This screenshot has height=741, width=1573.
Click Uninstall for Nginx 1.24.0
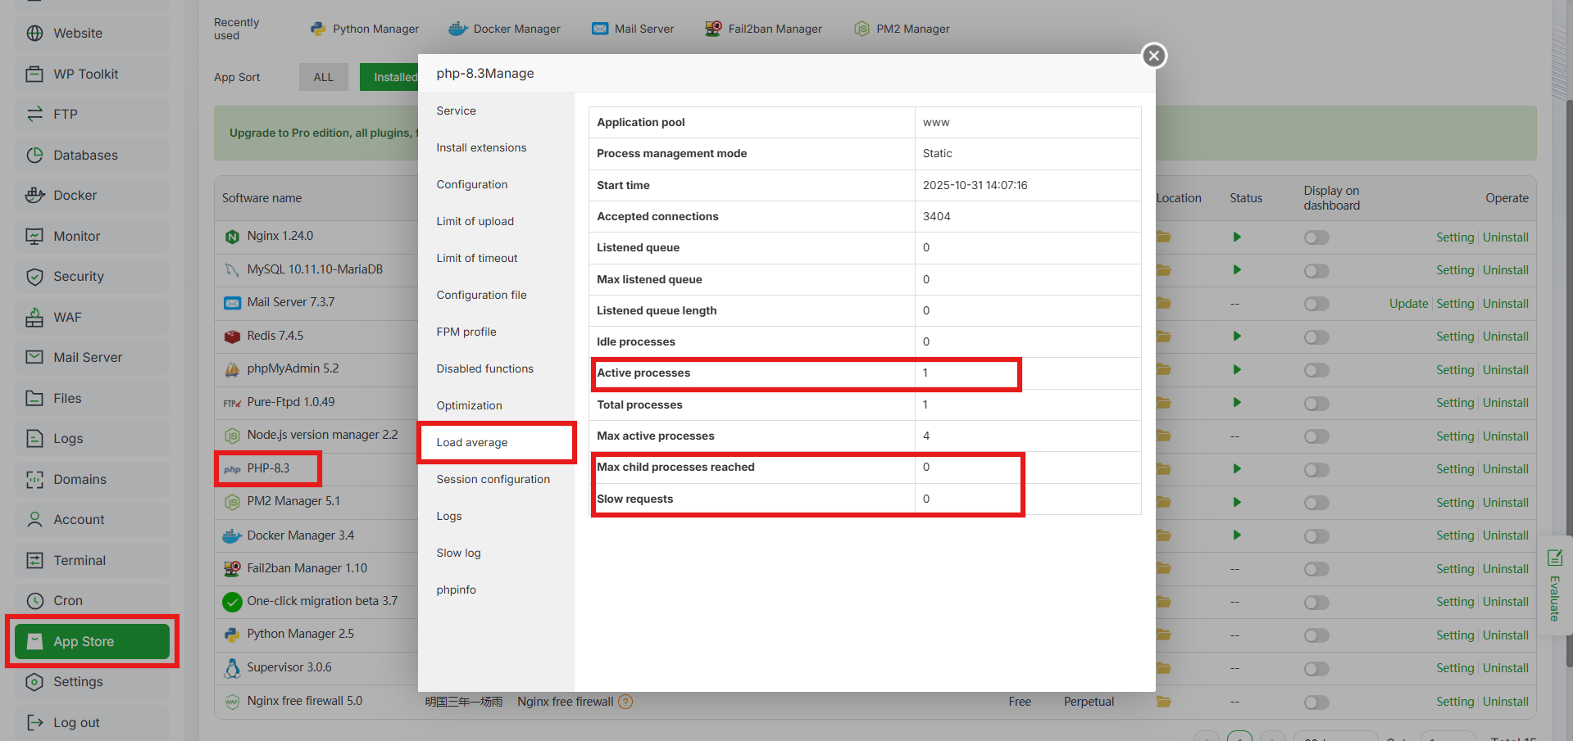(x=1506, y=237)
